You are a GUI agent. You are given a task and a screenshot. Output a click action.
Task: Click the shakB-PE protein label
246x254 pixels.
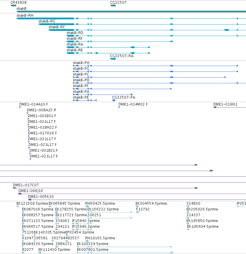tap(81, 97)
